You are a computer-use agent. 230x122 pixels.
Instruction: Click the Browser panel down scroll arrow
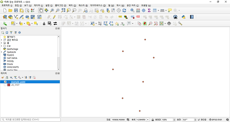coord(59,69)
